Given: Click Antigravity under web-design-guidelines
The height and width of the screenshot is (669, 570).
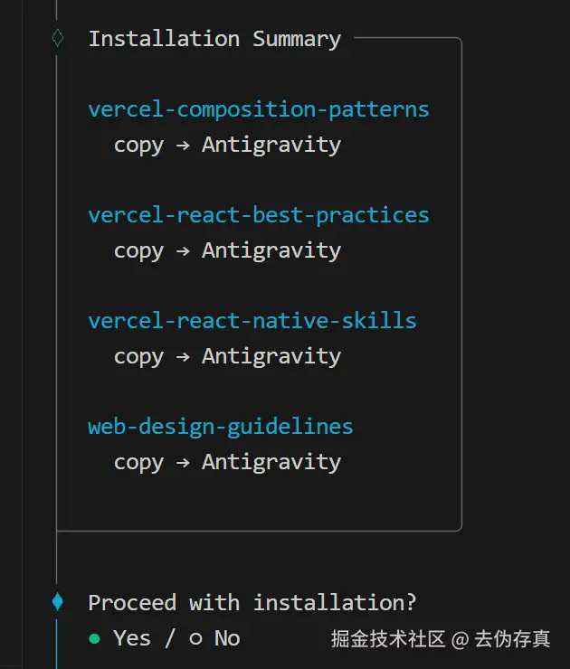Looking at the screenshot, I should [x=271, y=462].
